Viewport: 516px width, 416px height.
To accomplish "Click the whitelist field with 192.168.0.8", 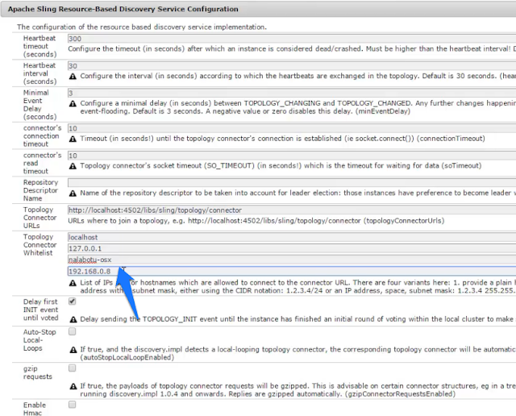I will 292,271.
